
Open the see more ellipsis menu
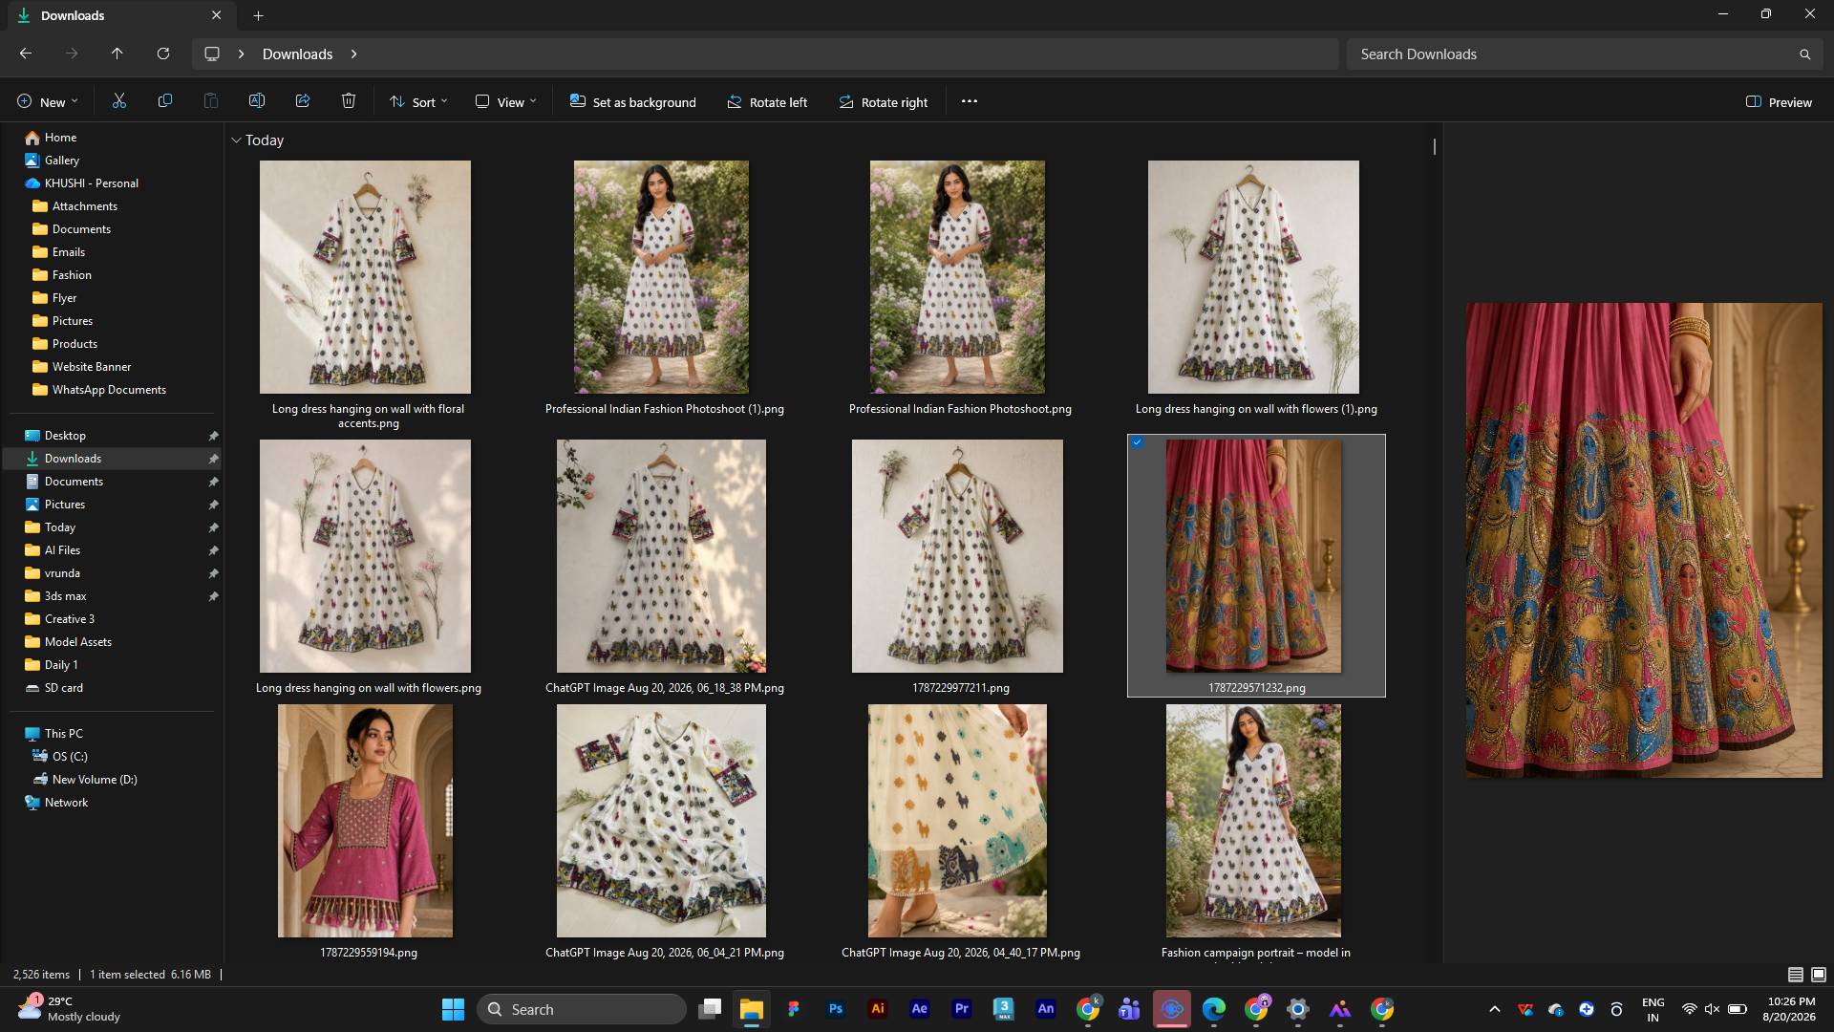970,101
